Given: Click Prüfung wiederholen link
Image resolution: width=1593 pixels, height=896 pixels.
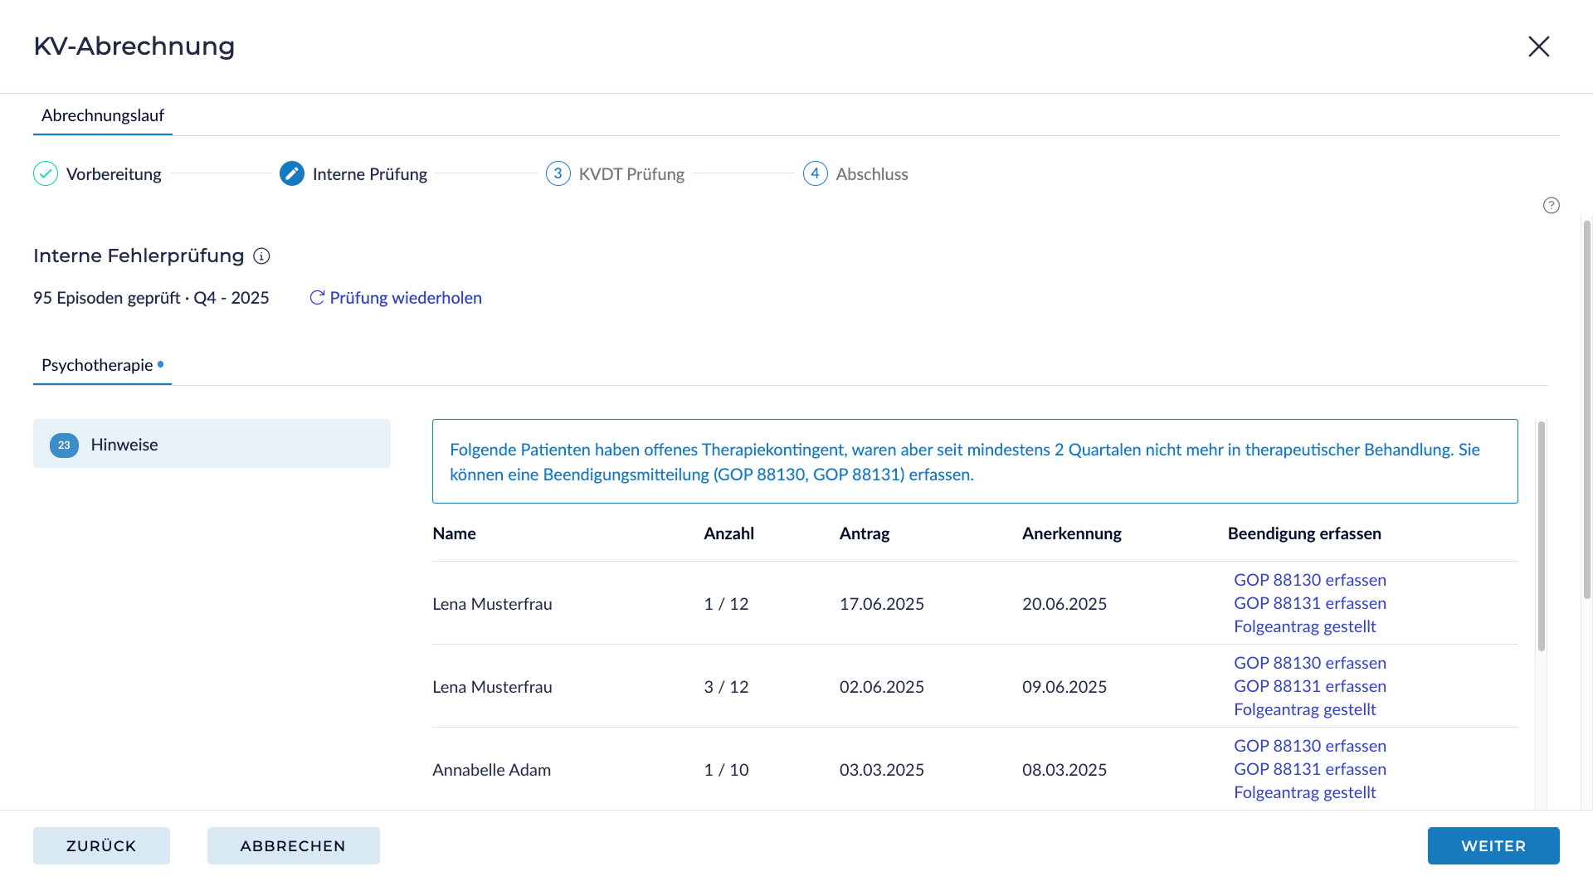Looking at the screenshot, I should coord(405,298).
